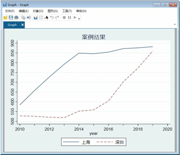The height and width of the screenshot is (155, 180).
Task: Open the 编辑(E) menu
Action: coord(24,11)
